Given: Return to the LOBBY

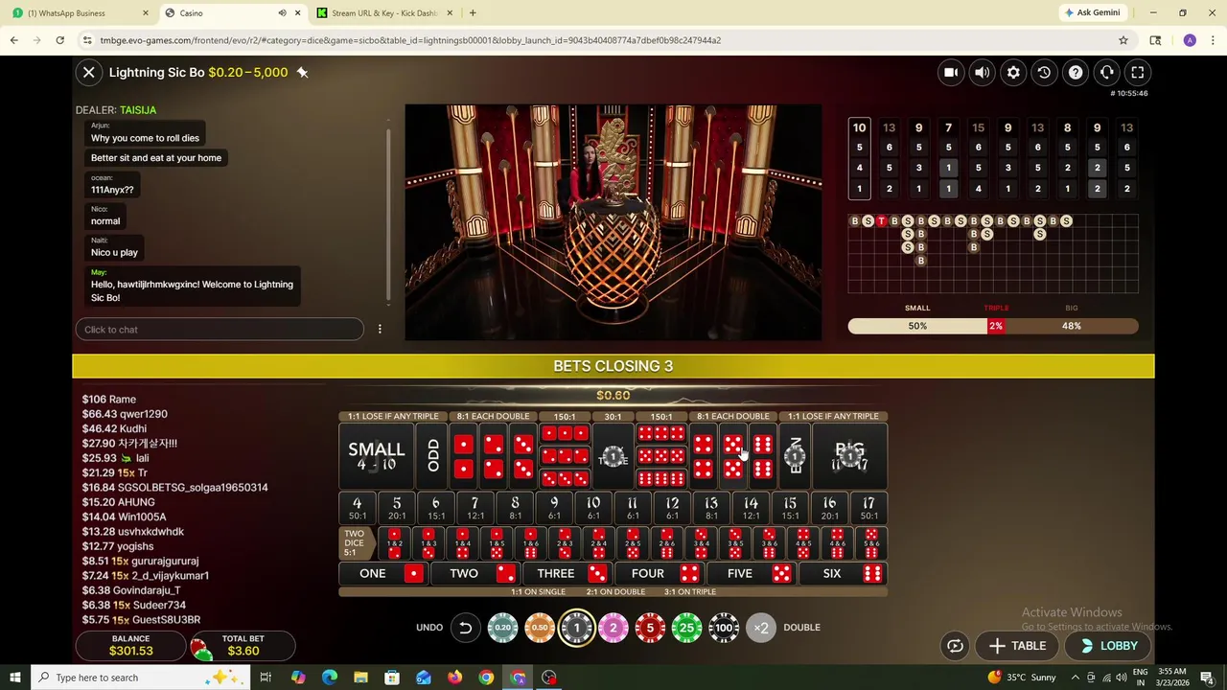Looking at the screenshot, I should pos(1109,646).
